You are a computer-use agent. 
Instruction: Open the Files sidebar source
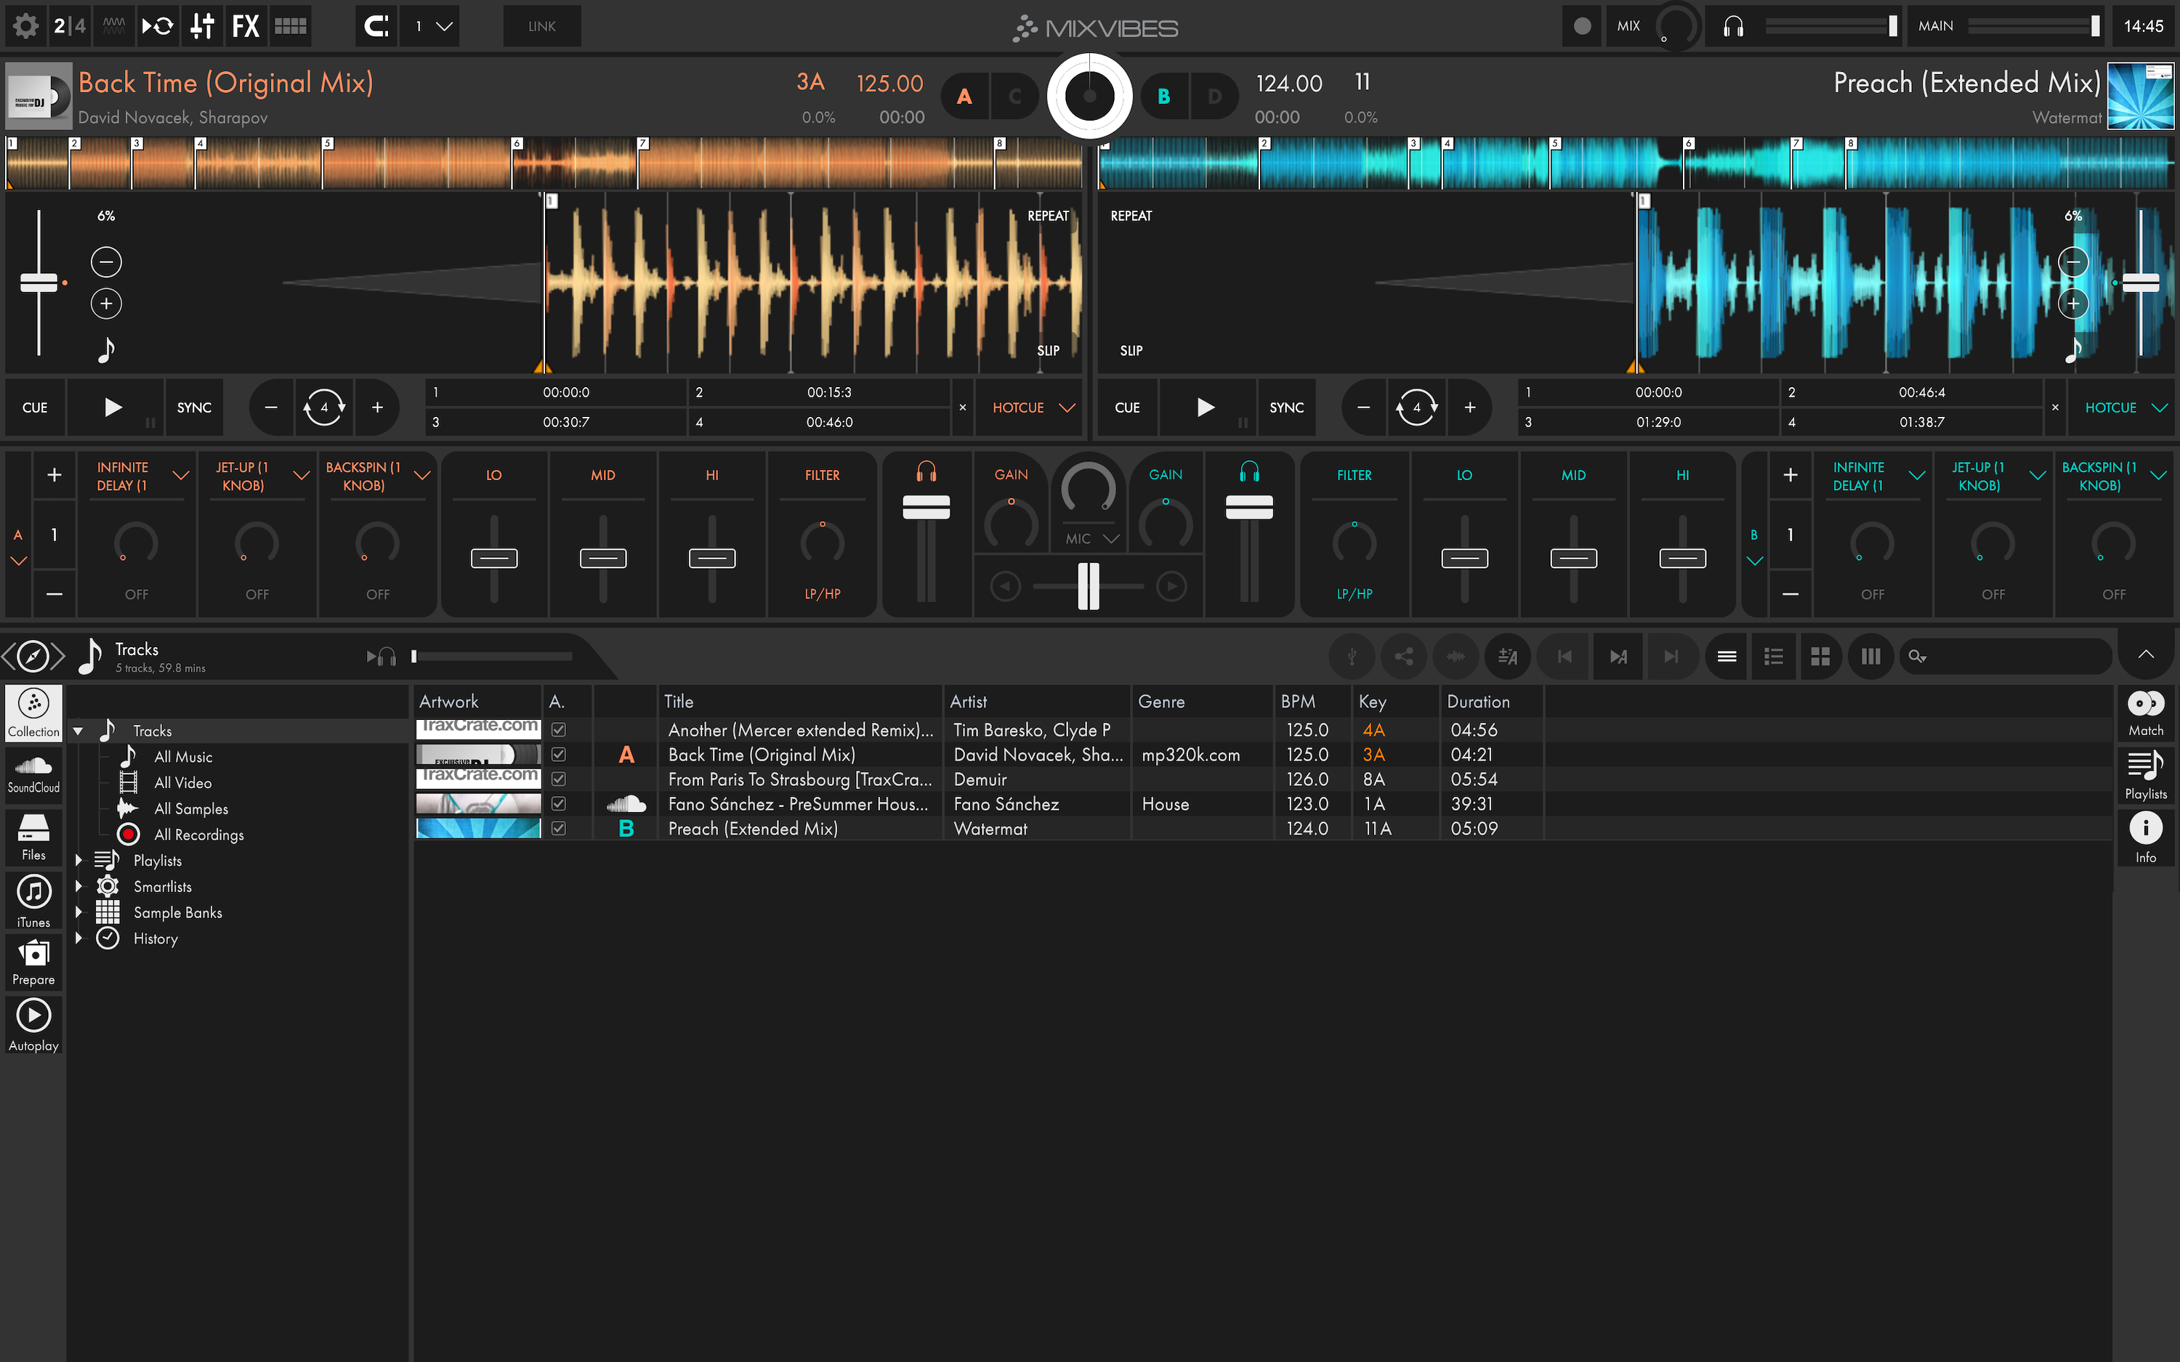33,837
